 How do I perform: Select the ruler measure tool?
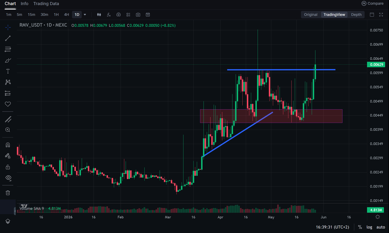[x=8, y=119]
